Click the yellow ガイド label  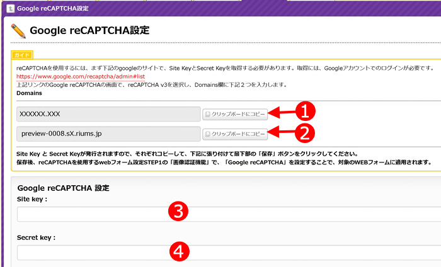point(22,55)
